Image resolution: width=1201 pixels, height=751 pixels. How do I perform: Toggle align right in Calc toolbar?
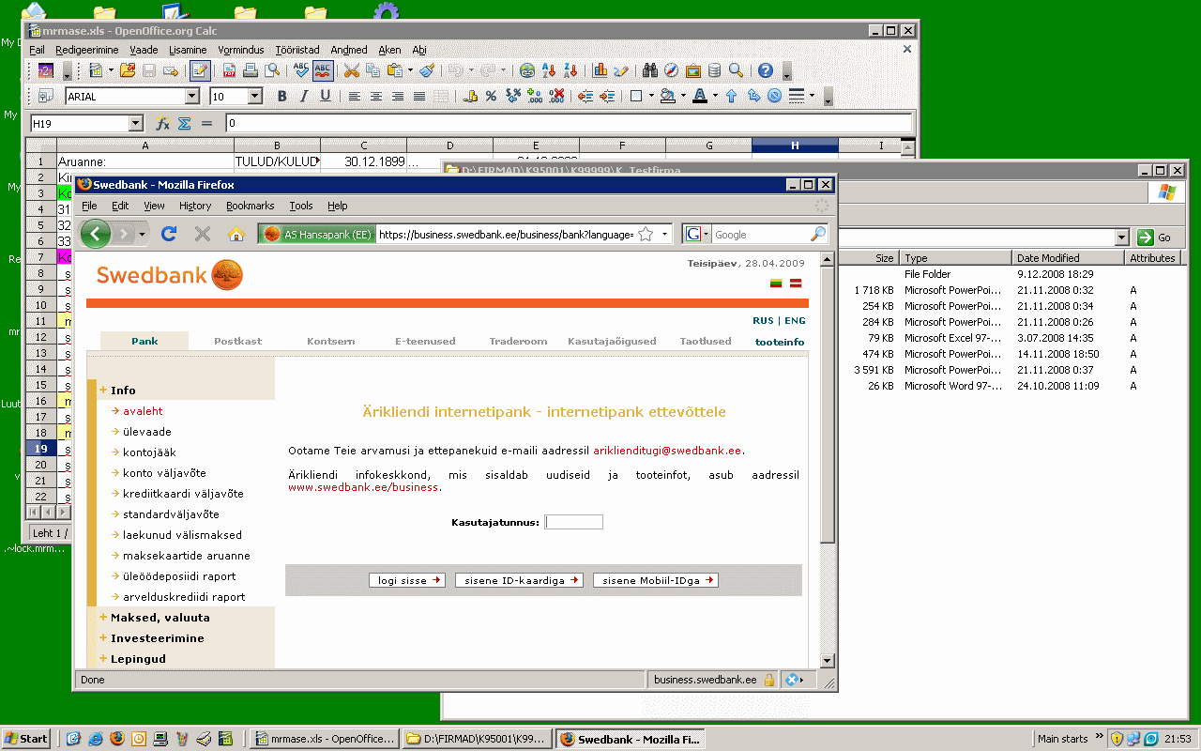(x=398, y=96)
